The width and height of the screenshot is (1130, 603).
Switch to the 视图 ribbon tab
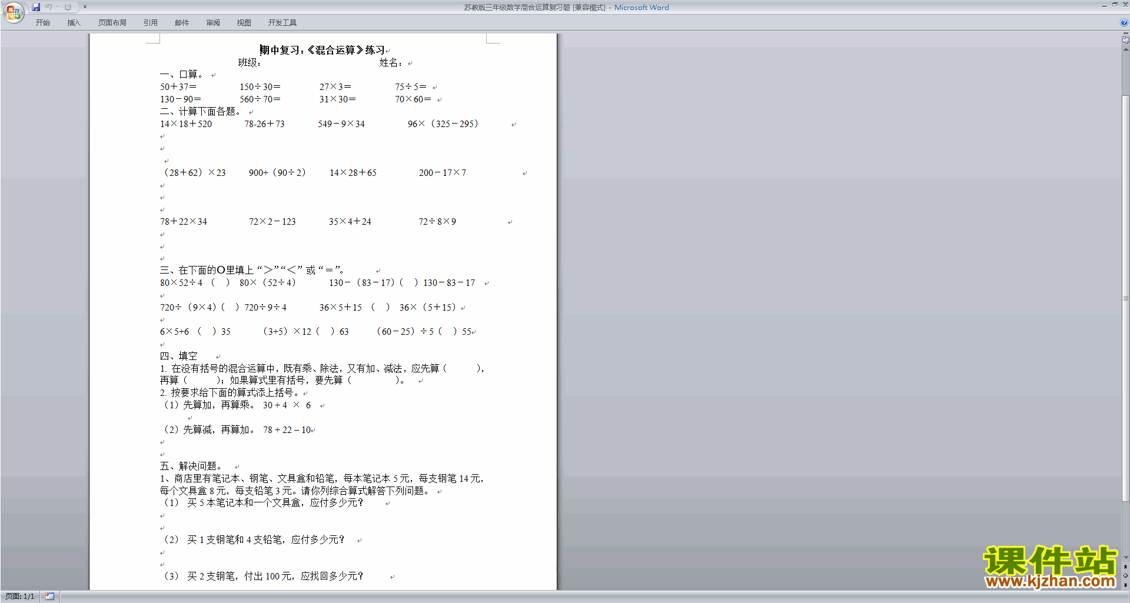(244, 22)
